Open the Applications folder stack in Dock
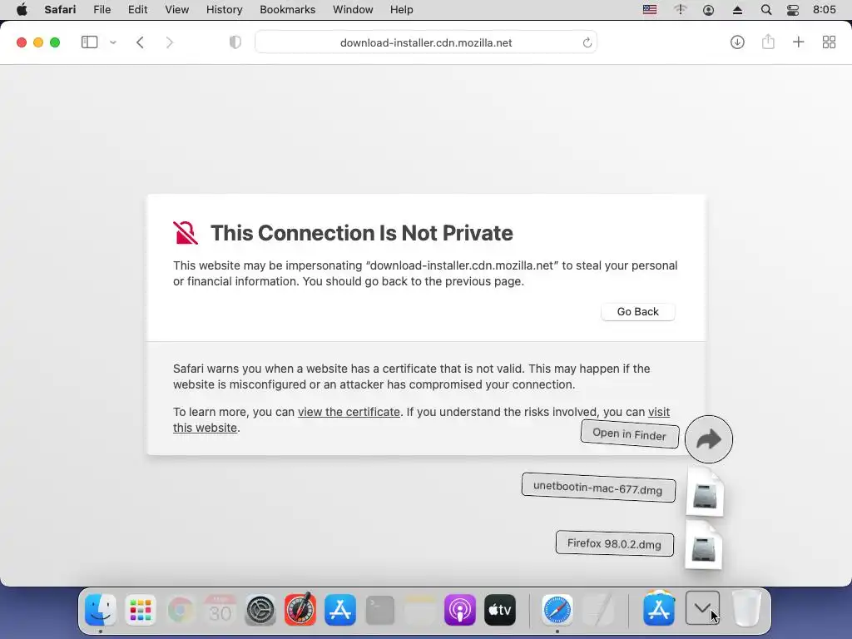 [x=659, y=608]
